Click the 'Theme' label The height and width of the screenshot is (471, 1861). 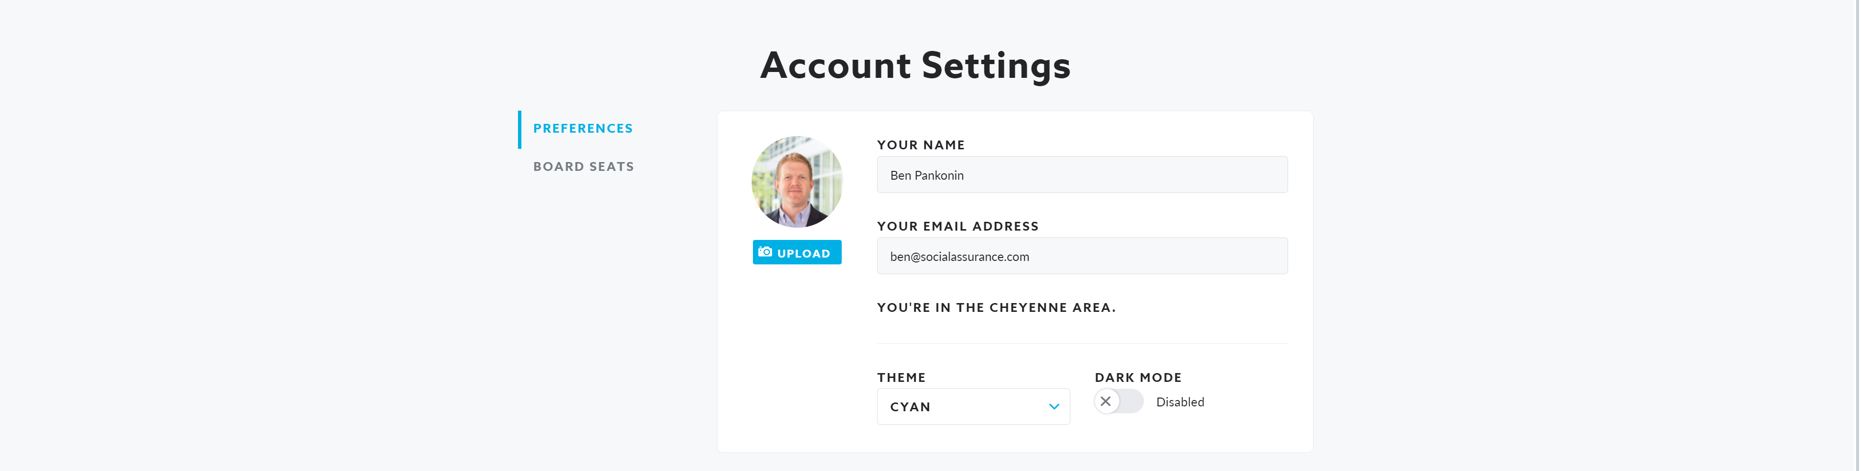click(901, 378)
